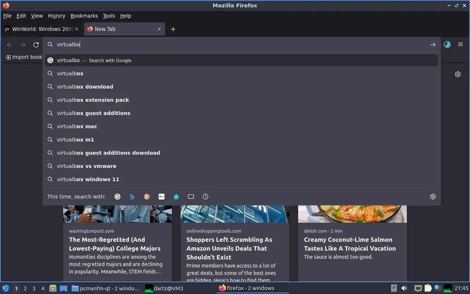The image size is (470, 294).
Task: Open the File menu
Action: [7, 16]
